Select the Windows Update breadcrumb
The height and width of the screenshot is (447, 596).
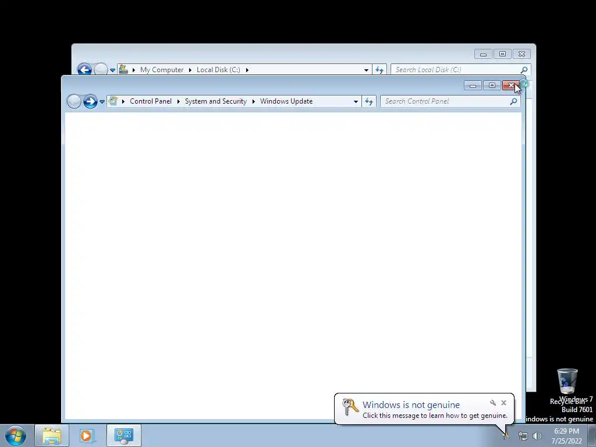(x=286, y=101)
